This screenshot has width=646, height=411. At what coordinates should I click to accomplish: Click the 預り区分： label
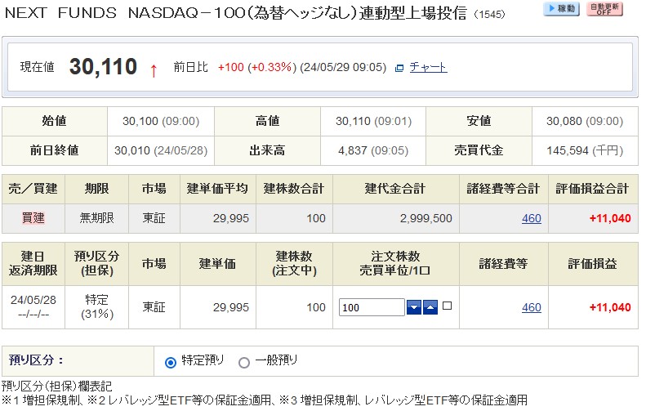click(x=36, y=360)
